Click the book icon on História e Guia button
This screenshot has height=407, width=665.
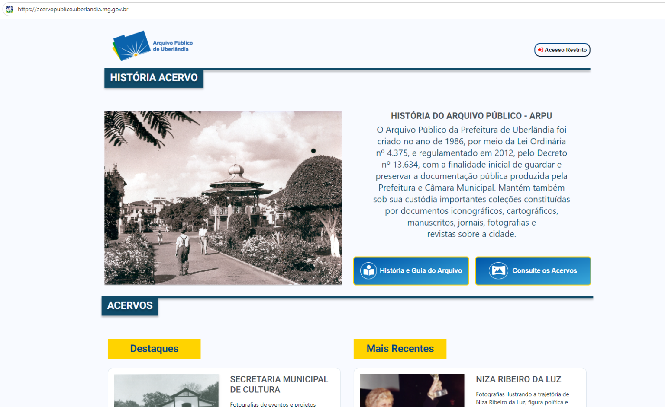click(x=368, y=271)
